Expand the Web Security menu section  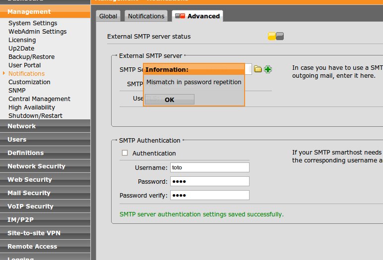pos(45,179)
